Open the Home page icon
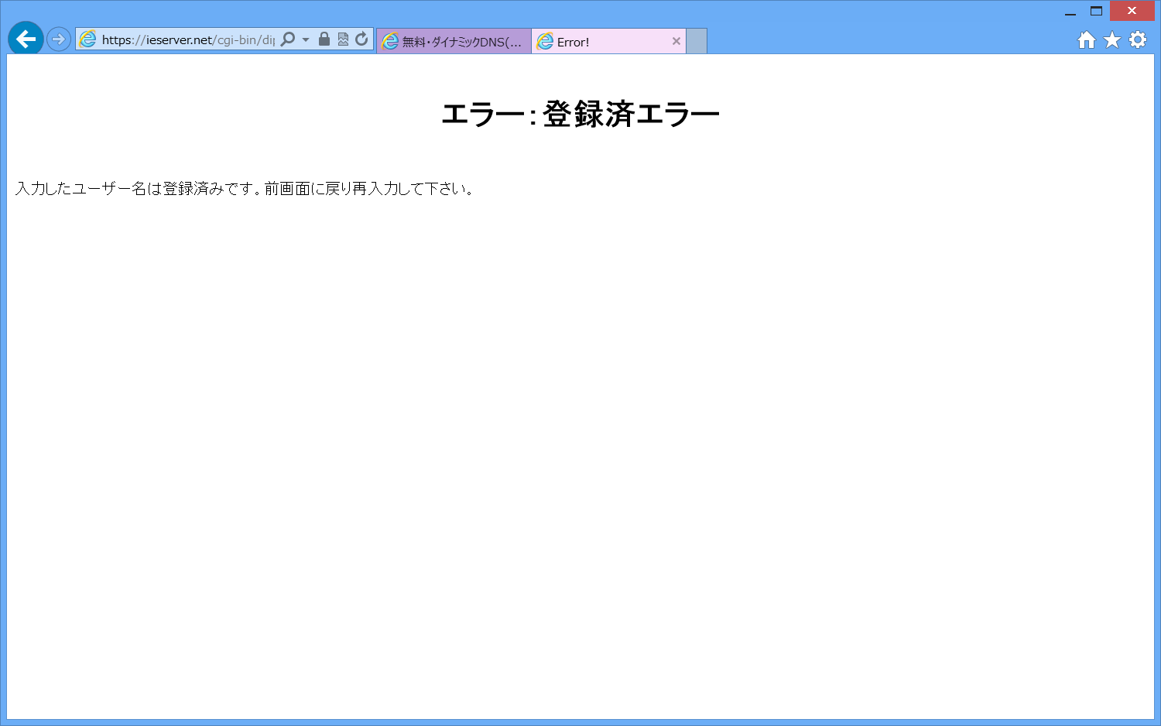The width and height of the screenshot is (1161, 726). point(1086,39)
